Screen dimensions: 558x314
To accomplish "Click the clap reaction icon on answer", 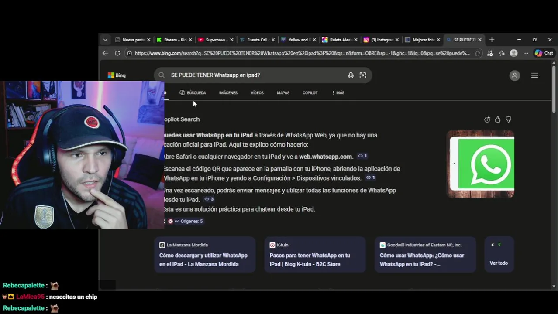I will 487,119.
